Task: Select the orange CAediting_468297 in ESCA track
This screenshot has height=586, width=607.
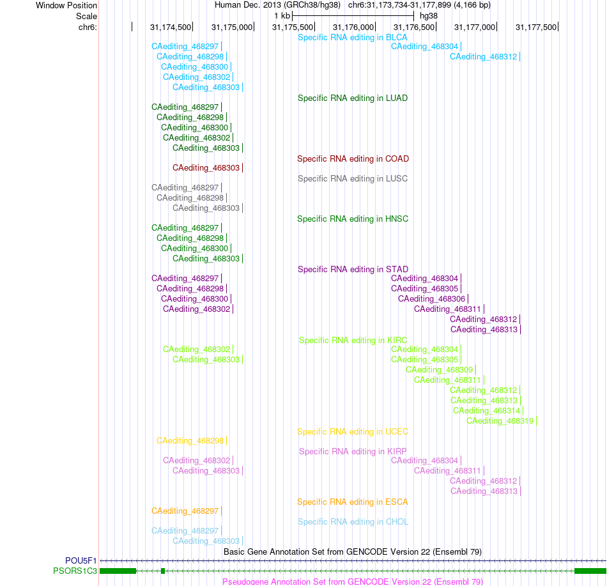Action: pyautogui.click(x=185, y=511)
